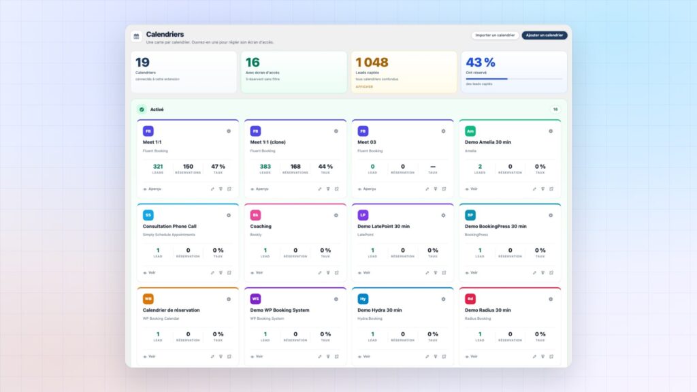
Task: Click the external-open icon on Demo LatePoint card
Action: pyautogui.click(x=444, y=273)
